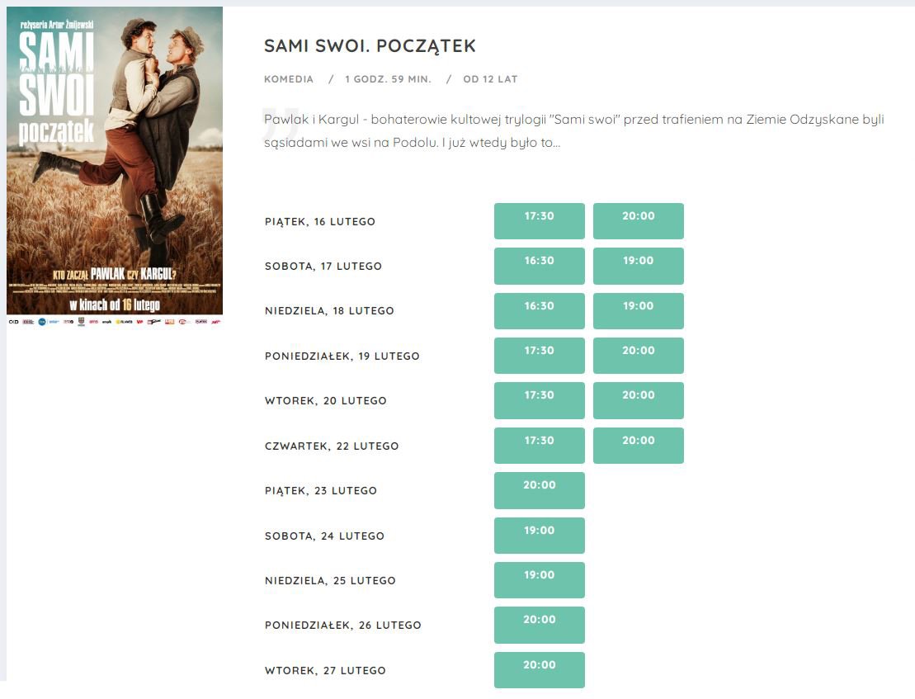Select 19:00 screening on Sobota, 24 lutego
Screen dimensions: 915x699
tap(540, 536)
